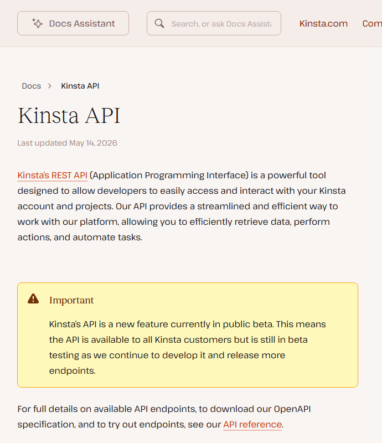
Task: Click the sparkle icon in Docs Assistant
Action: [x=37, y=23]
